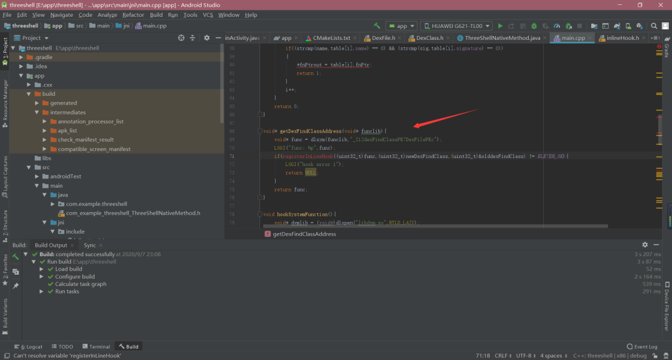Screen dimensions: 672x360
Task: Expand the .gradle folder
Action: click(21, 57)
